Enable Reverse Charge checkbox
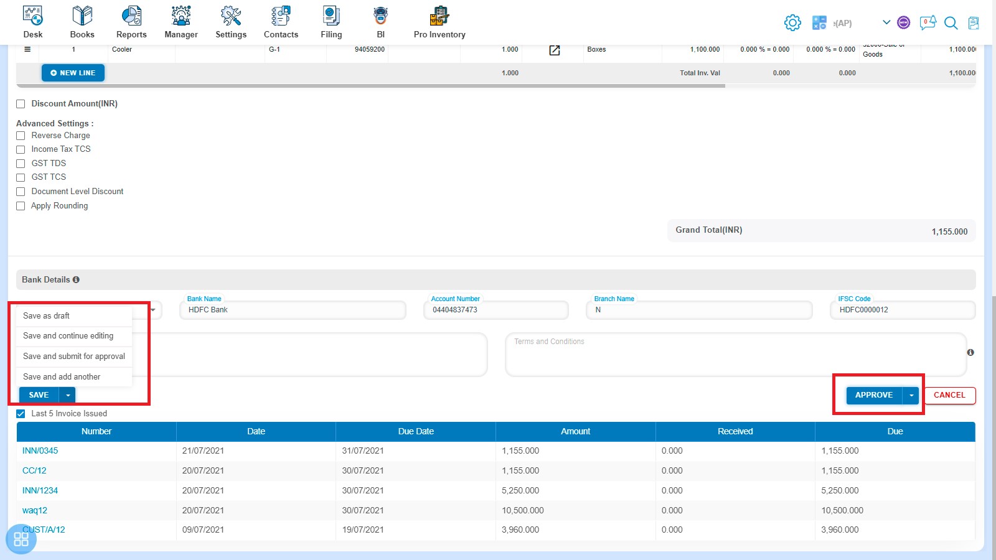Screen dimensions: 996x560 pos(21,136)
